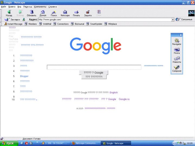The height and width of the screenshot is (146, 195).
Task: Launch Navigator from floating component bar
Action: click(177, 42)
